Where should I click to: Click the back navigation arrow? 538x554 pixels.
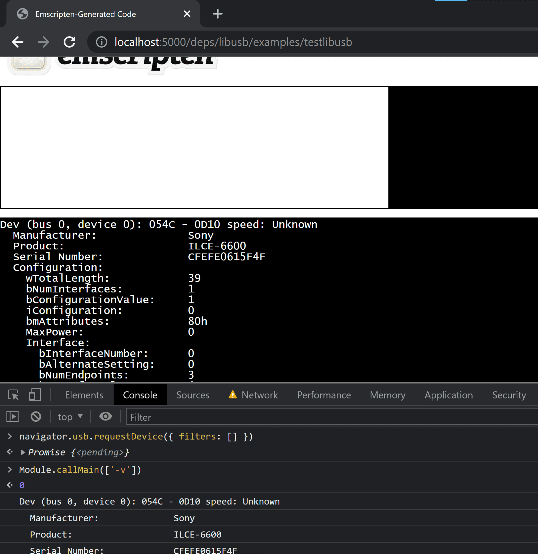pos(18,42)
